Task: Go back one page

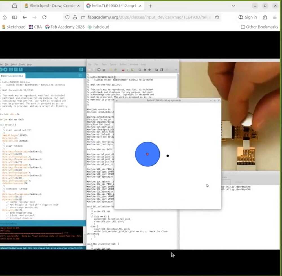Action: pyautogui.click(x=25, y=17)
